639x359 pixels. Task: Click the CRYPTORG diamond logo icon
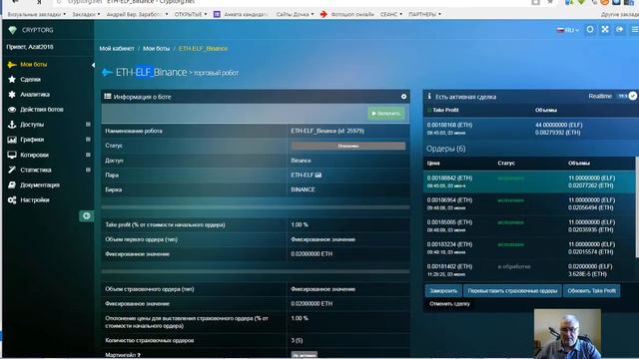(13, 30)
